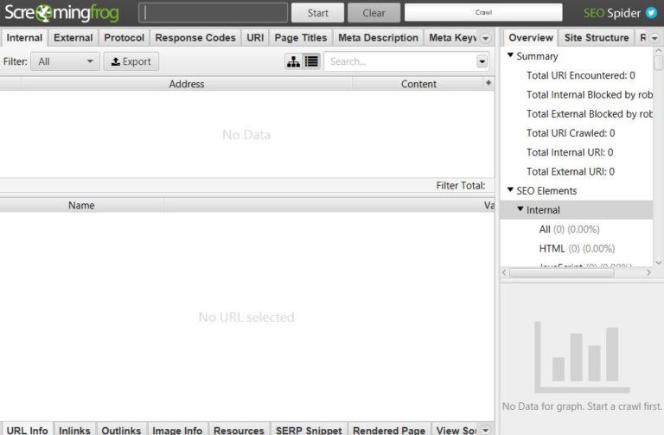Select the URI tab
Screen dimensions: 664x435
pos(255,38)
